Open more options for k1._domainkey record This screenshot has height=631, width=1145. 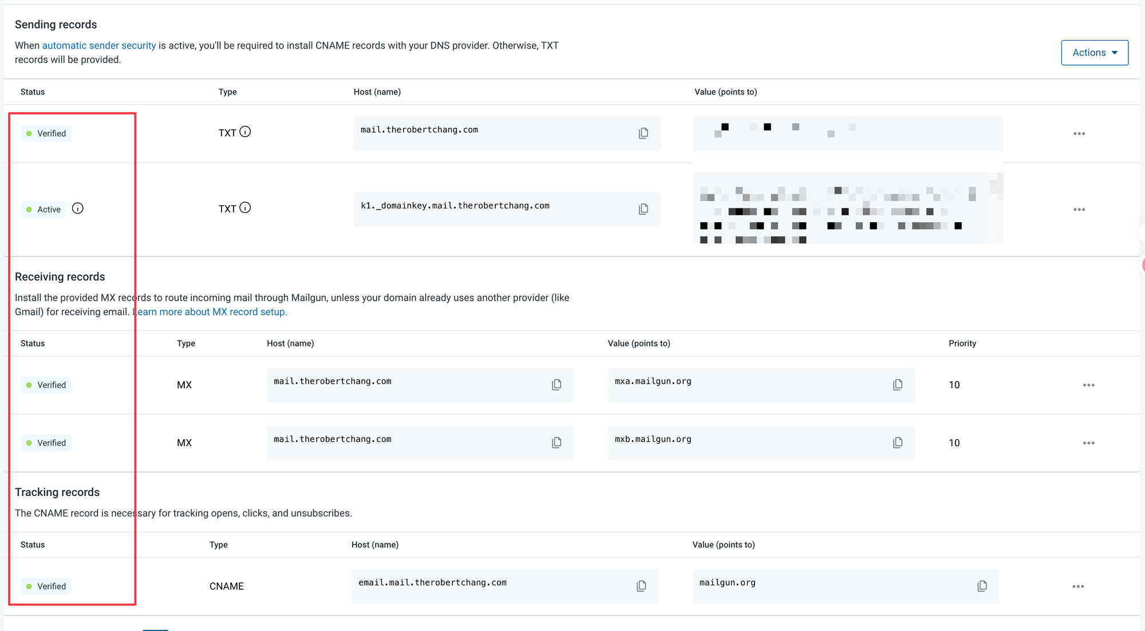pos(1079,210)
